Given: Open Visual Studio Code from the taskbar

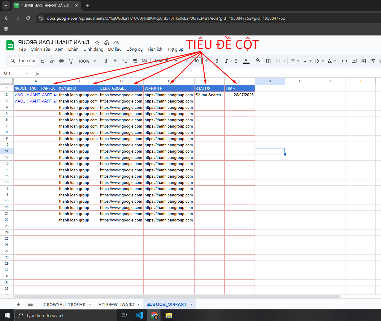Looking at the screenshot, I should (x=140, y=315).
